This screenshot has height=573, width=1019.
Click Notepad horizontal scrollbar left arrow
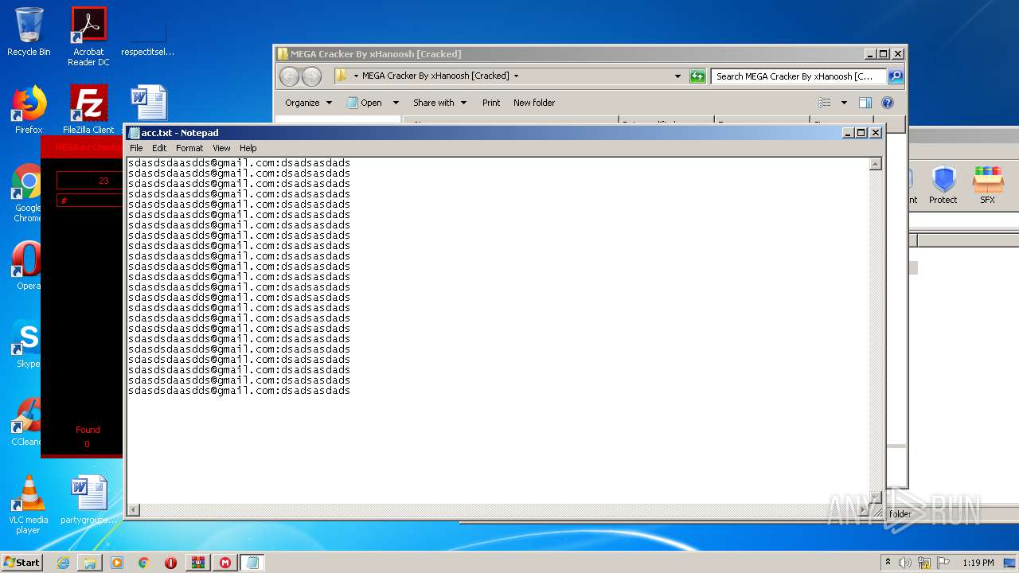[x=134, y=509]
